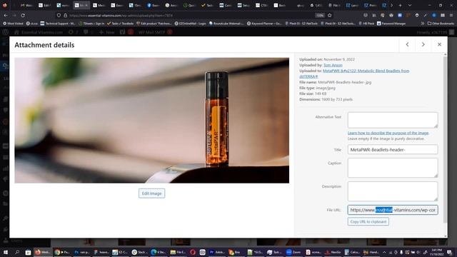Image resolution: width=457 pixels, height=257 pixels.
Task: Open the Keyword Planner bookmark
Action: coord(264,24)
